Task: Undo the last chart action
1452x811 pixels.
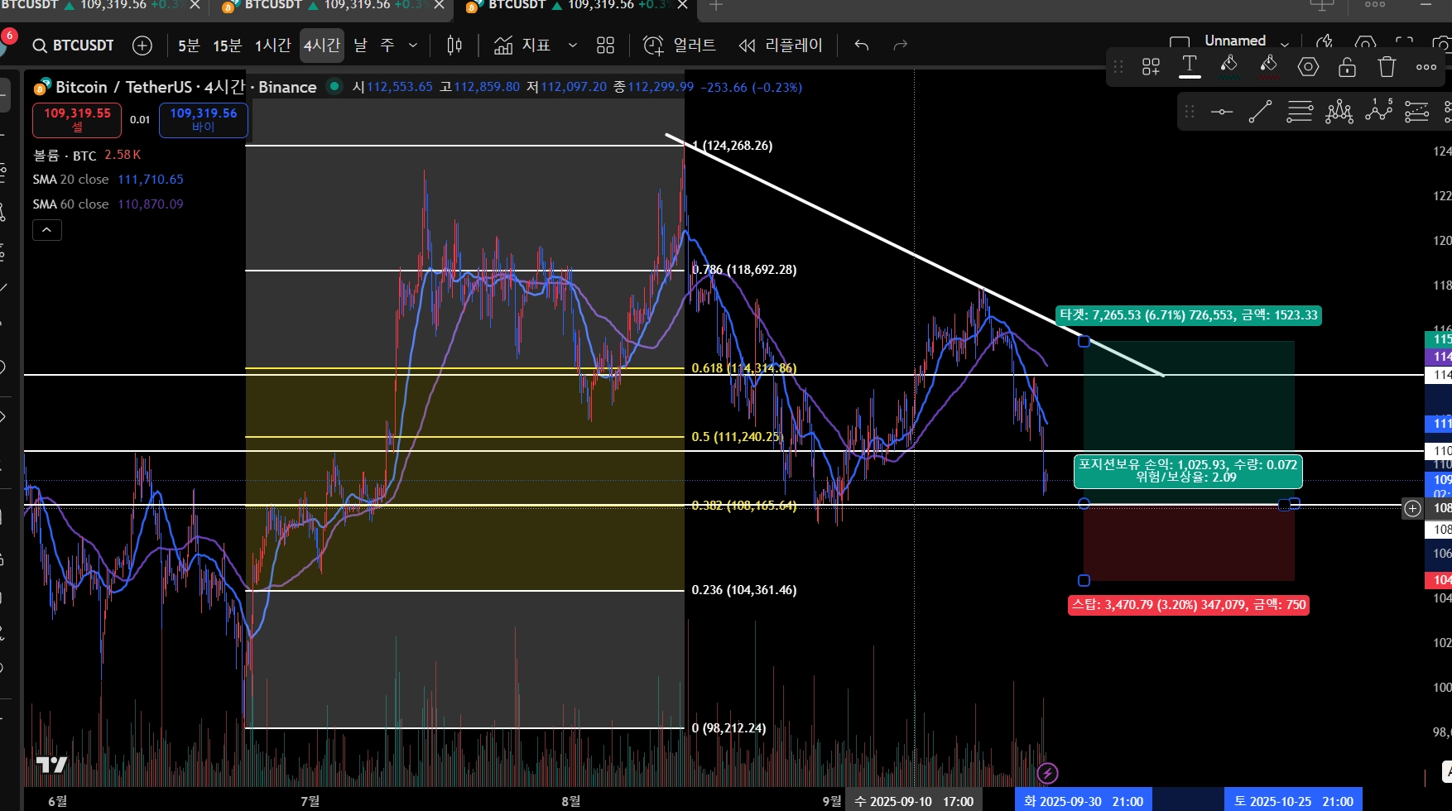Action: (862, 46)
